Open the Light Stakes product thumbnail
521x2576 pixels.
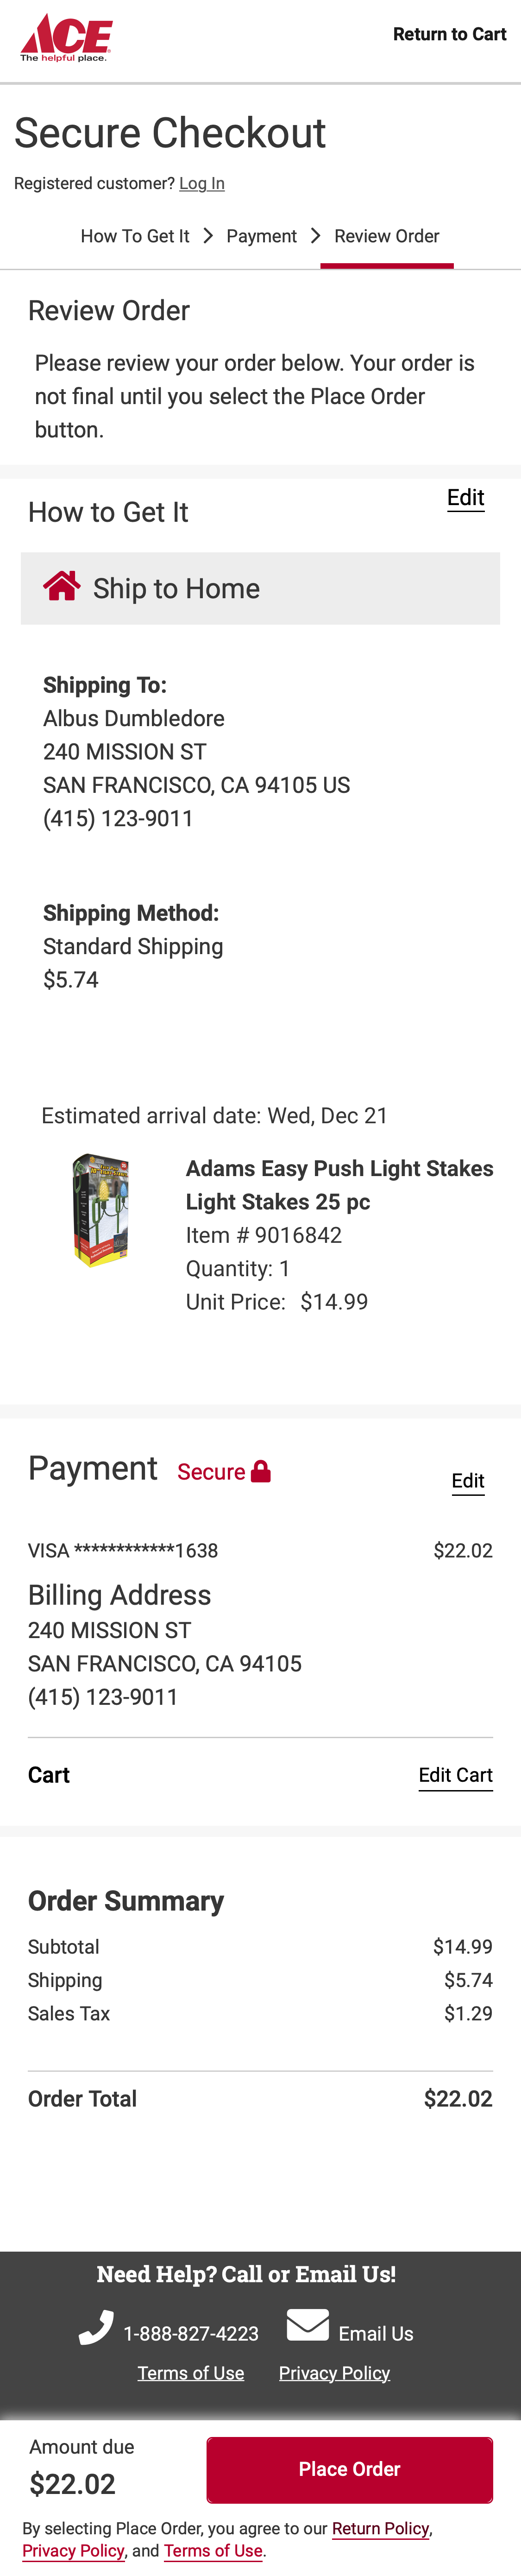pyautogui.click(x=100, y=1210)
